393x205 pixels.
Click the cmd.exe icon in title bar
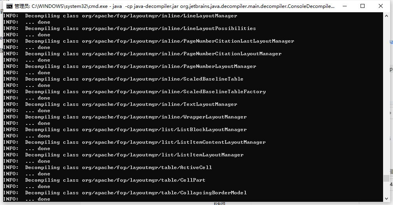pos(9,6)
